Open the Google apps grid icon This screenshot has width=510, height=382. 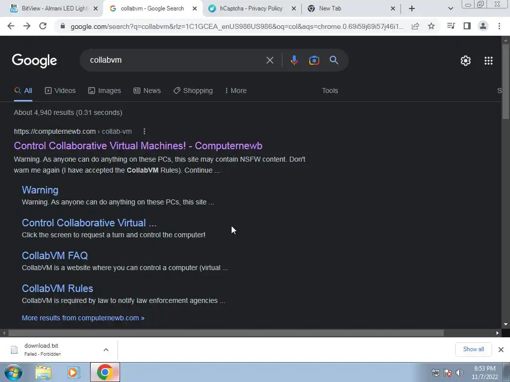tap(488, 60)
